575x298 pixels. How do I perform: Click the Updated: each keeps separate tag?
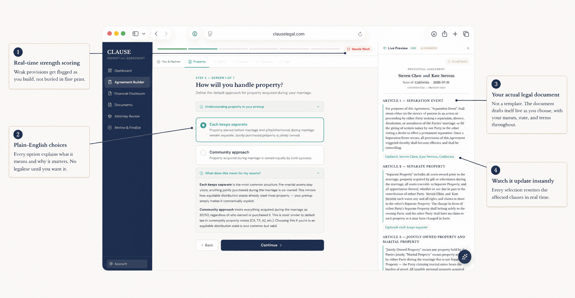(x=406, y=227)
